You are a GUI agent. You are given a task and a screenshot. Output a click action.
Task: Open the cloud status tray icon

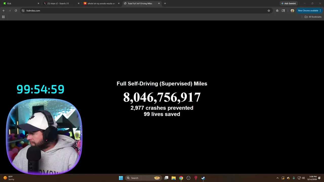pos(288,178)
